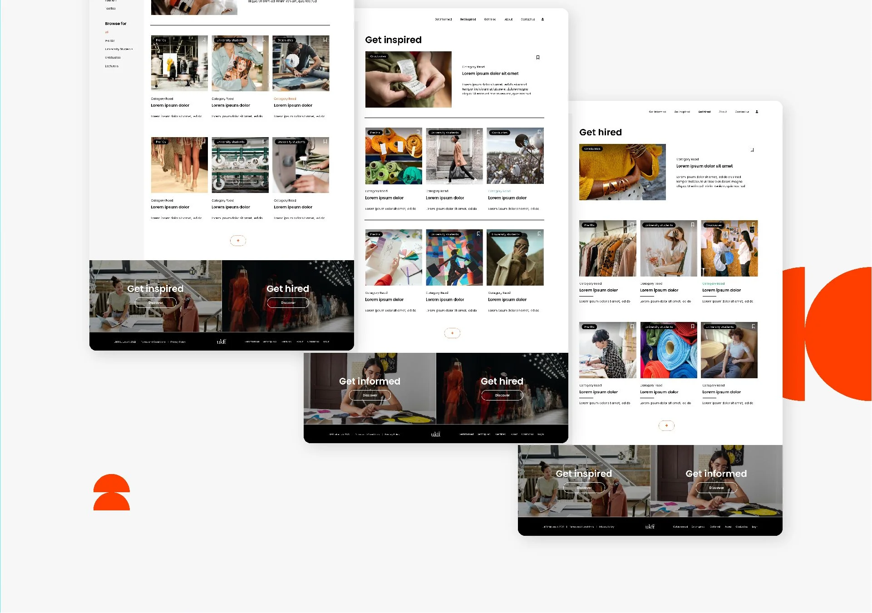
Task: Filter by University Students under Browse for
Action: [119, 49]
